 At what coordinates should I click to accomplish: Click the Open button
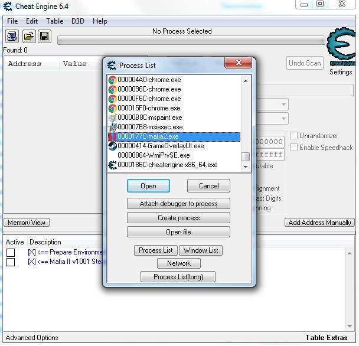click(x=148, y=186)
